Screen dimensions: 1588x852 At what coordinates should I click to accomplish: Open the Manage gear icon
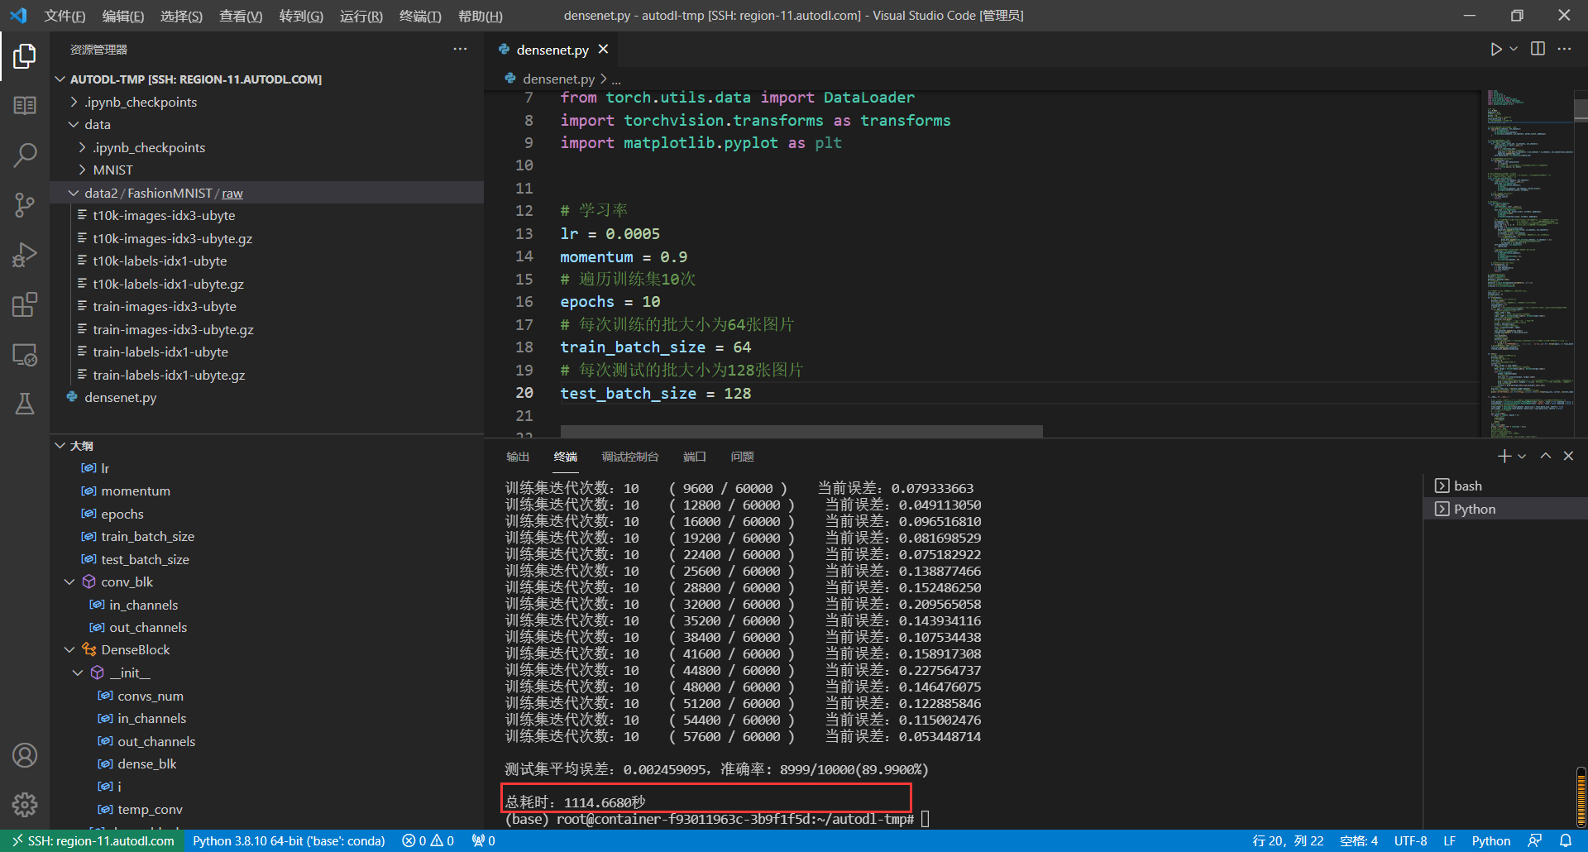tap(25, 804)
